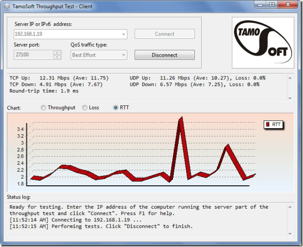Decrease server port with down stepper arrow

[x=57, y=57]
